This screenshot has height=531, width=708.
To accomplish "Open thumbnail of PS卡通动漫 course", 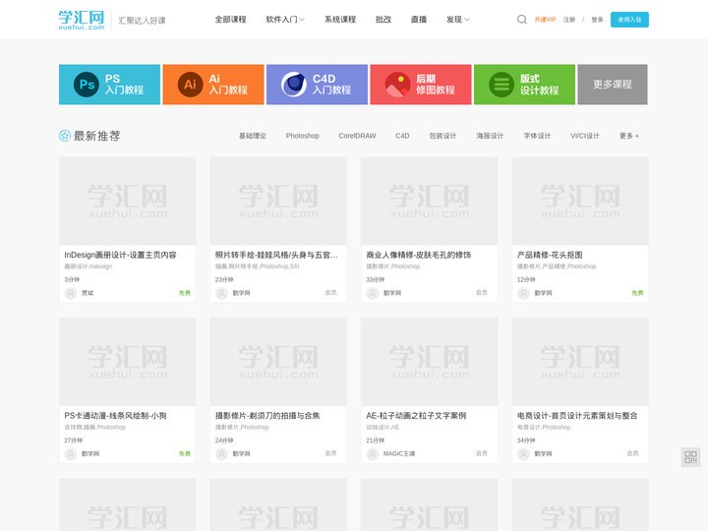I will click(x=127, y=362).
